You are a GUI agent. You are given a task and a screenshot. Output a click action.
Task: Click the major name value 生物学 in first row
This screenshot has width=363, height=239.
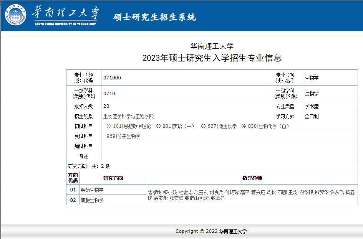312,78
